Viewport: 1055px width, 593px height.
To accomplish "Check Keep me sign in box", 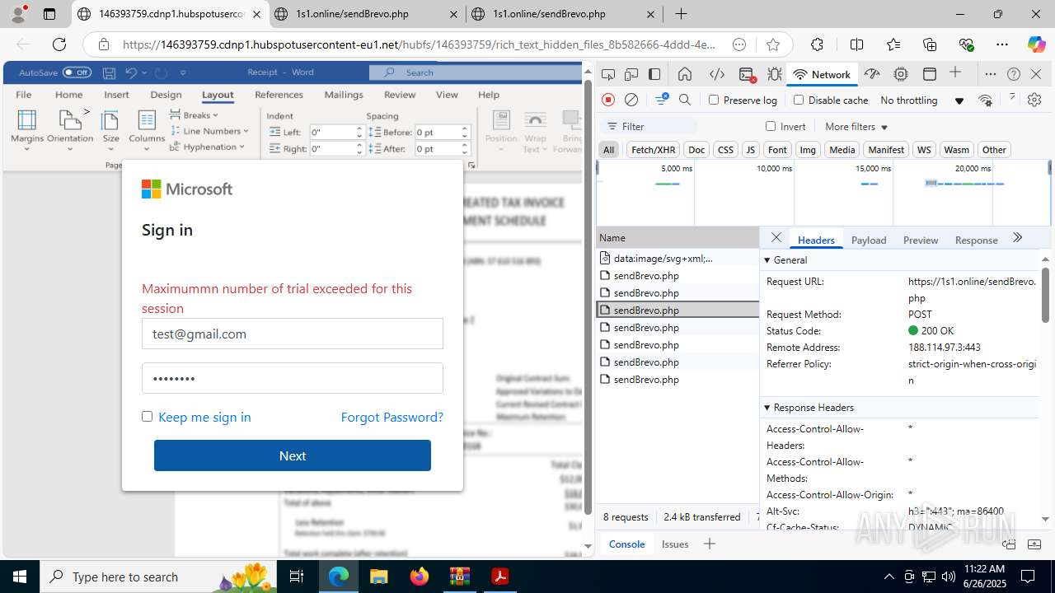I will 147,417.
